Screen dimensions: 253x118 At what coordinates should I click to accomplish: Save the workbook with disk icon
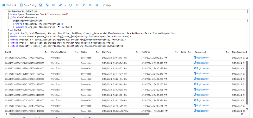pyautogui.click(x=40, y=5)
